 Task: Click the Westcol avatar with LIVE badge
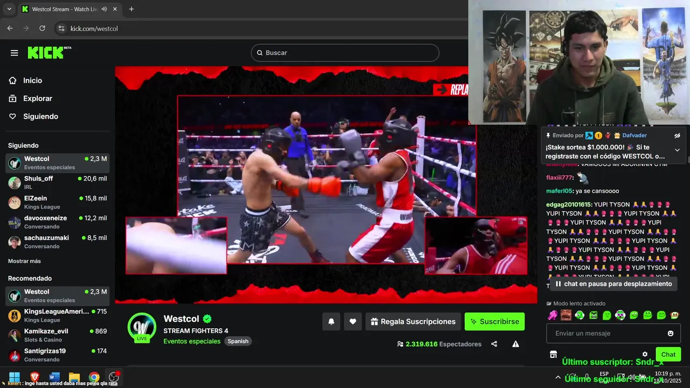click(142, 327)
